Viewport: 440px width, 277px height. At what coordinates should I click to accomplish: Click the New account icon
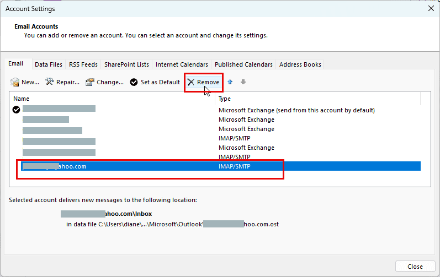pyautogui.click(x=15, y=83)
